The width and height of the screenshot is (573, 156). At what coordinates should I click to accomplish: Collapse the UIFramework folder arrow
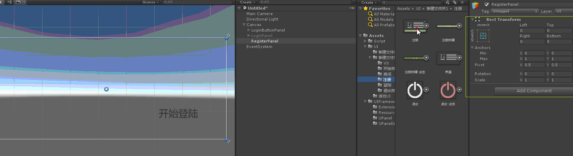point(365,102)
